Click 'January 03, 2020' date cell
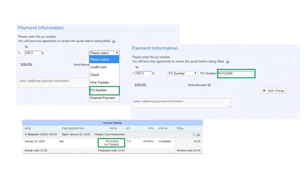Screen dimensions: 308x173 (x=34, y=141)
